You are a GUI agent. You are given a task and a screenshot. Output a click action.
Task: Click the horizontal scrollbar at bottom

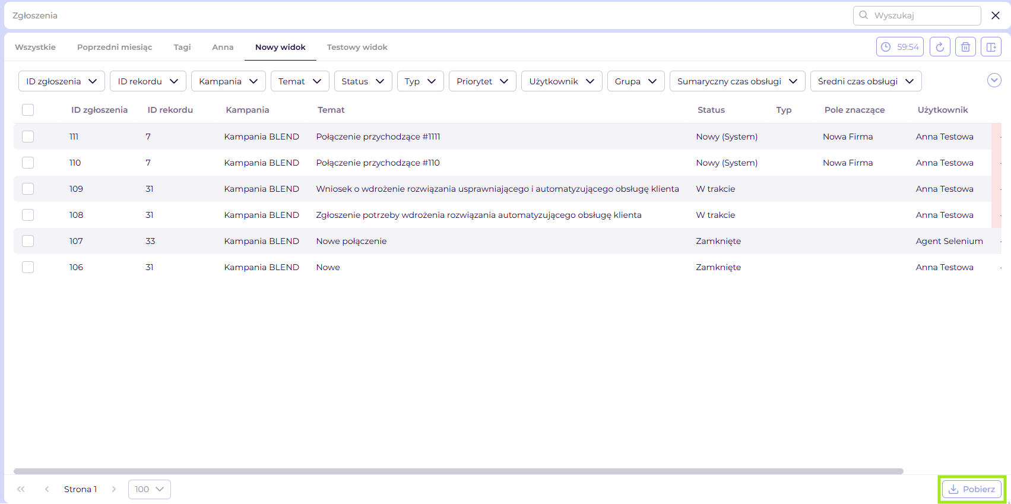458,471
